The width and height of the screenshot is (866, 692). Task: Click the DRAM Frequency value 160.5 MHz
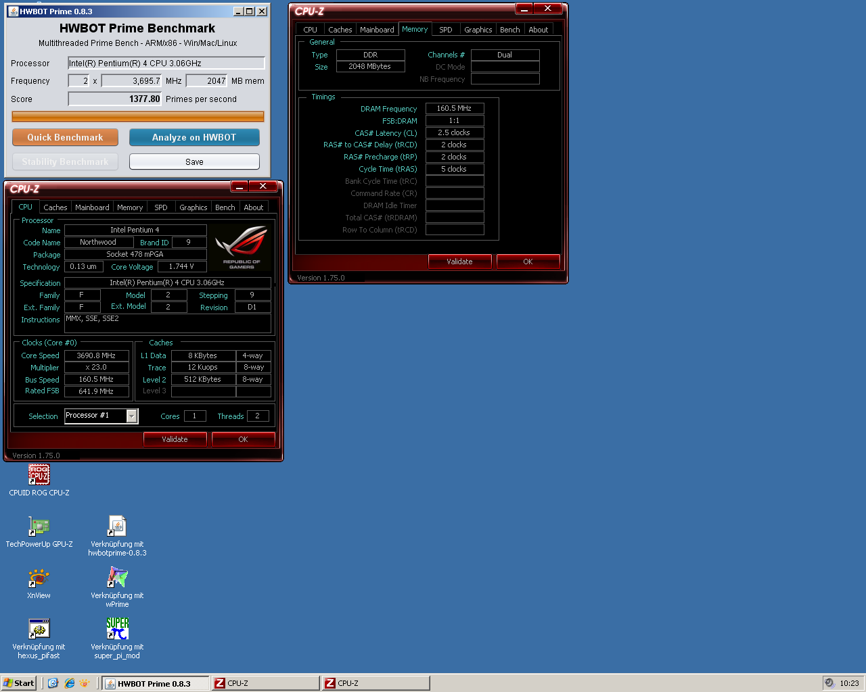pyautogui.click(x=455, y=109)
